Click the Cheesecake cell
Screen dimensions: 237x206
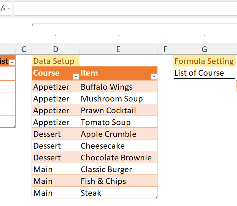pyautogui.click(x=118, y=146)
